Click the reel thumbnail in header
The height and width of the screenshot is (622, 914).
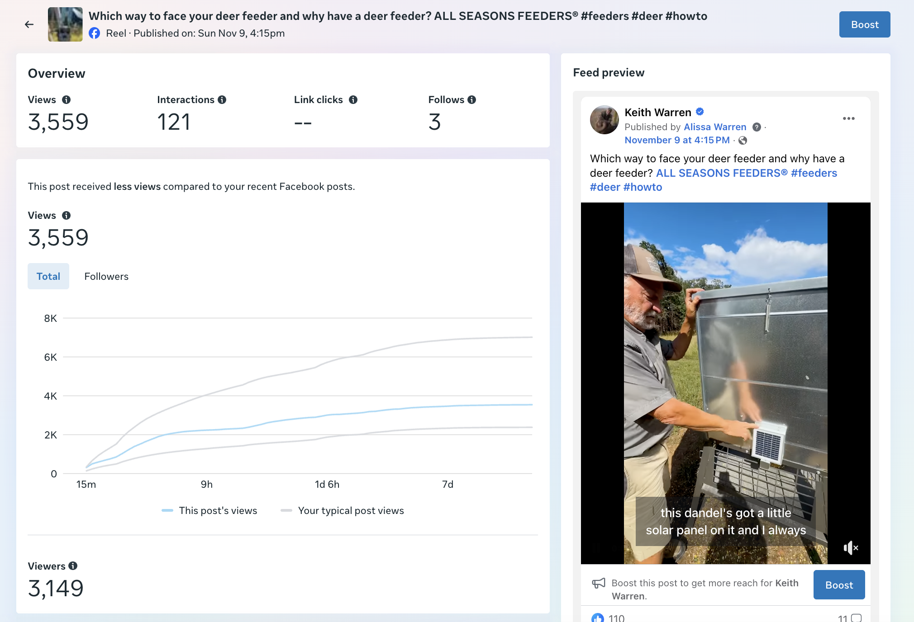click(x=65, y=24)
